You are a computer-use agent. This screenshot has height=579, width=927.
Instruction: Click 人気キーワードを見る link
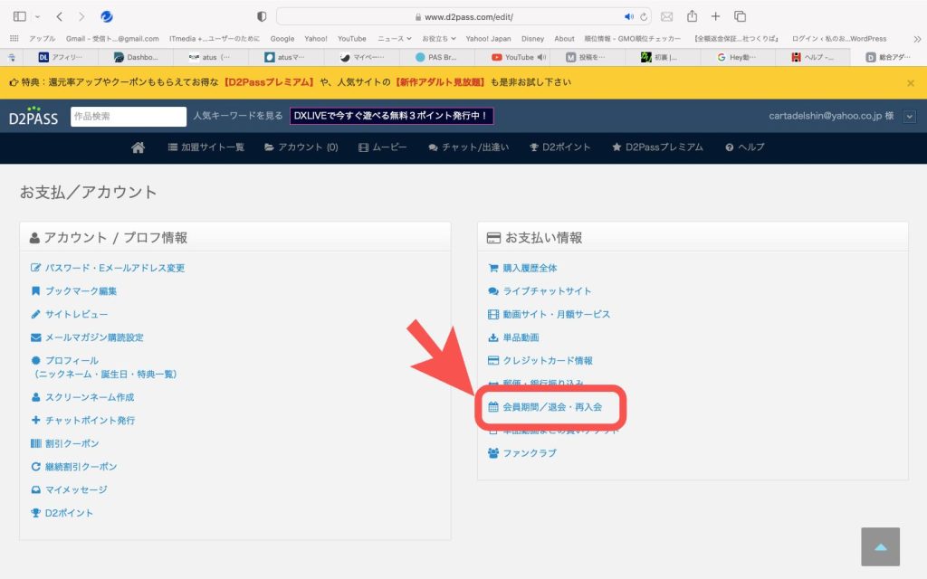pos(238,116)
